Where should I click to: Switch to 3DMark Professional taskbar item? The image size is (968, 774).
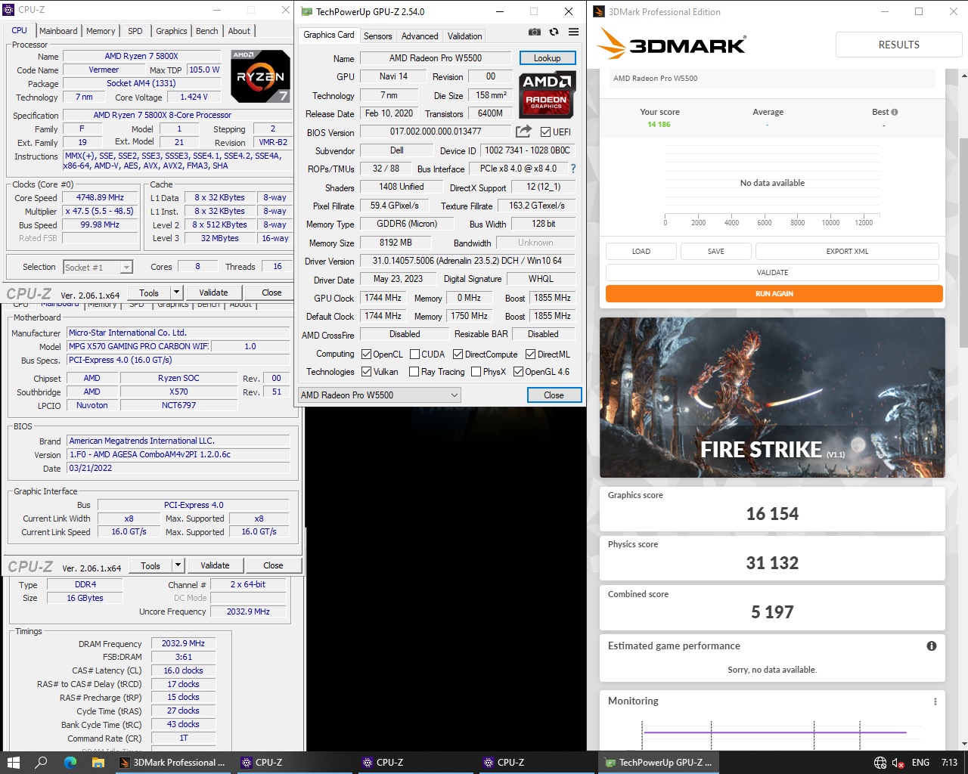[x=174, y=763]
